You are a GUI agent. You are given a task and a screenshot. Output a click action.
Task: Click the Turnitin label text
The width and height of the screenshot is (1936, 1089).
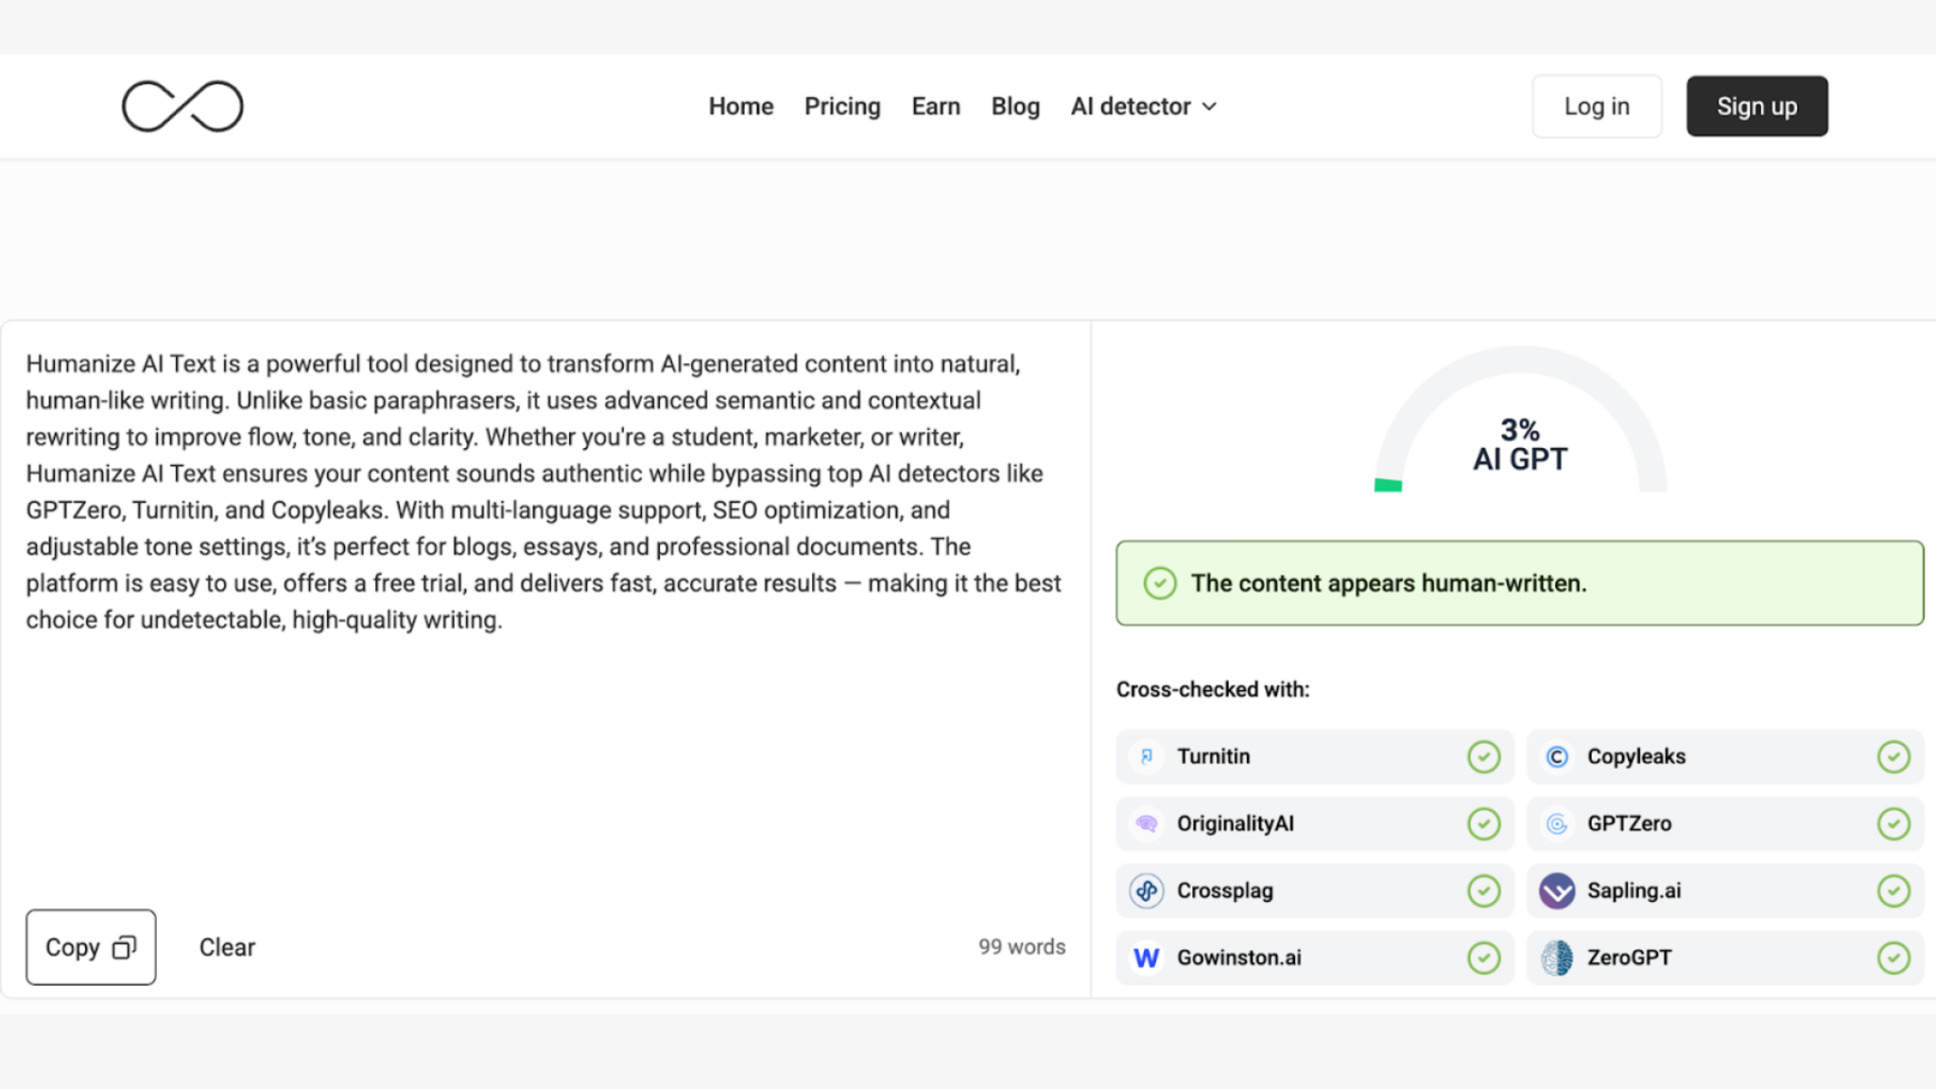1214,756
